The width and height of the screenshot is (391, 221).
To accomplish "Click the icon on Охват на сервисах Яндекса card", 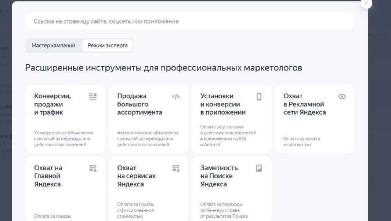I will [x=176, y=168].
